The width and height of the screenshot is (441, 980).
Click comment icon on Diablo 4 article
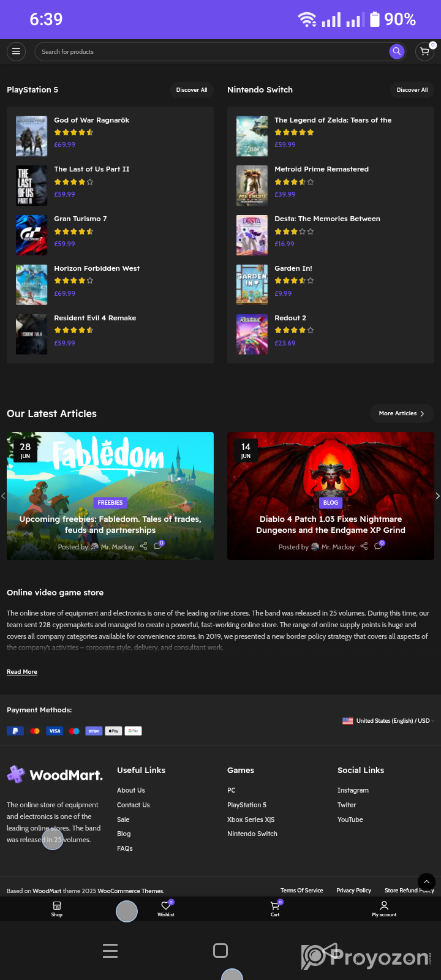click(379, 546)
